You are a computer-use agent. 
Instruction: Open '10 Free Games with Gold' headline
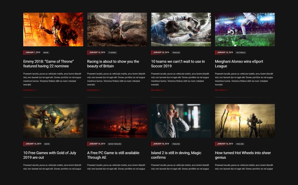coord(50,155)
